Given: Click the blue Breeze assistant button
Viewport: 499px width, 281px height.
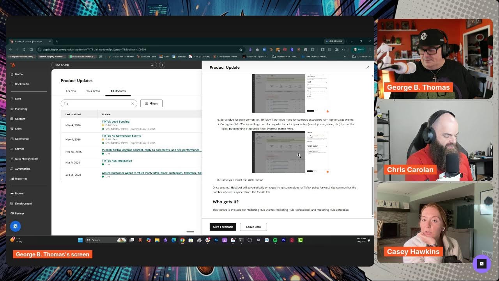Looking at the screenshot, I should [x=15, y=226].
